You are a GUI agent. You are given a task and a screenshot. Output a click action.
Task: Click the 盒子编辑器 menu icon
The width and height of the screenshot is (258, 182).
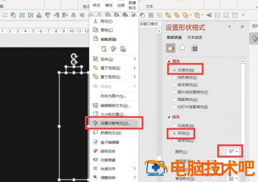[95, 142]
